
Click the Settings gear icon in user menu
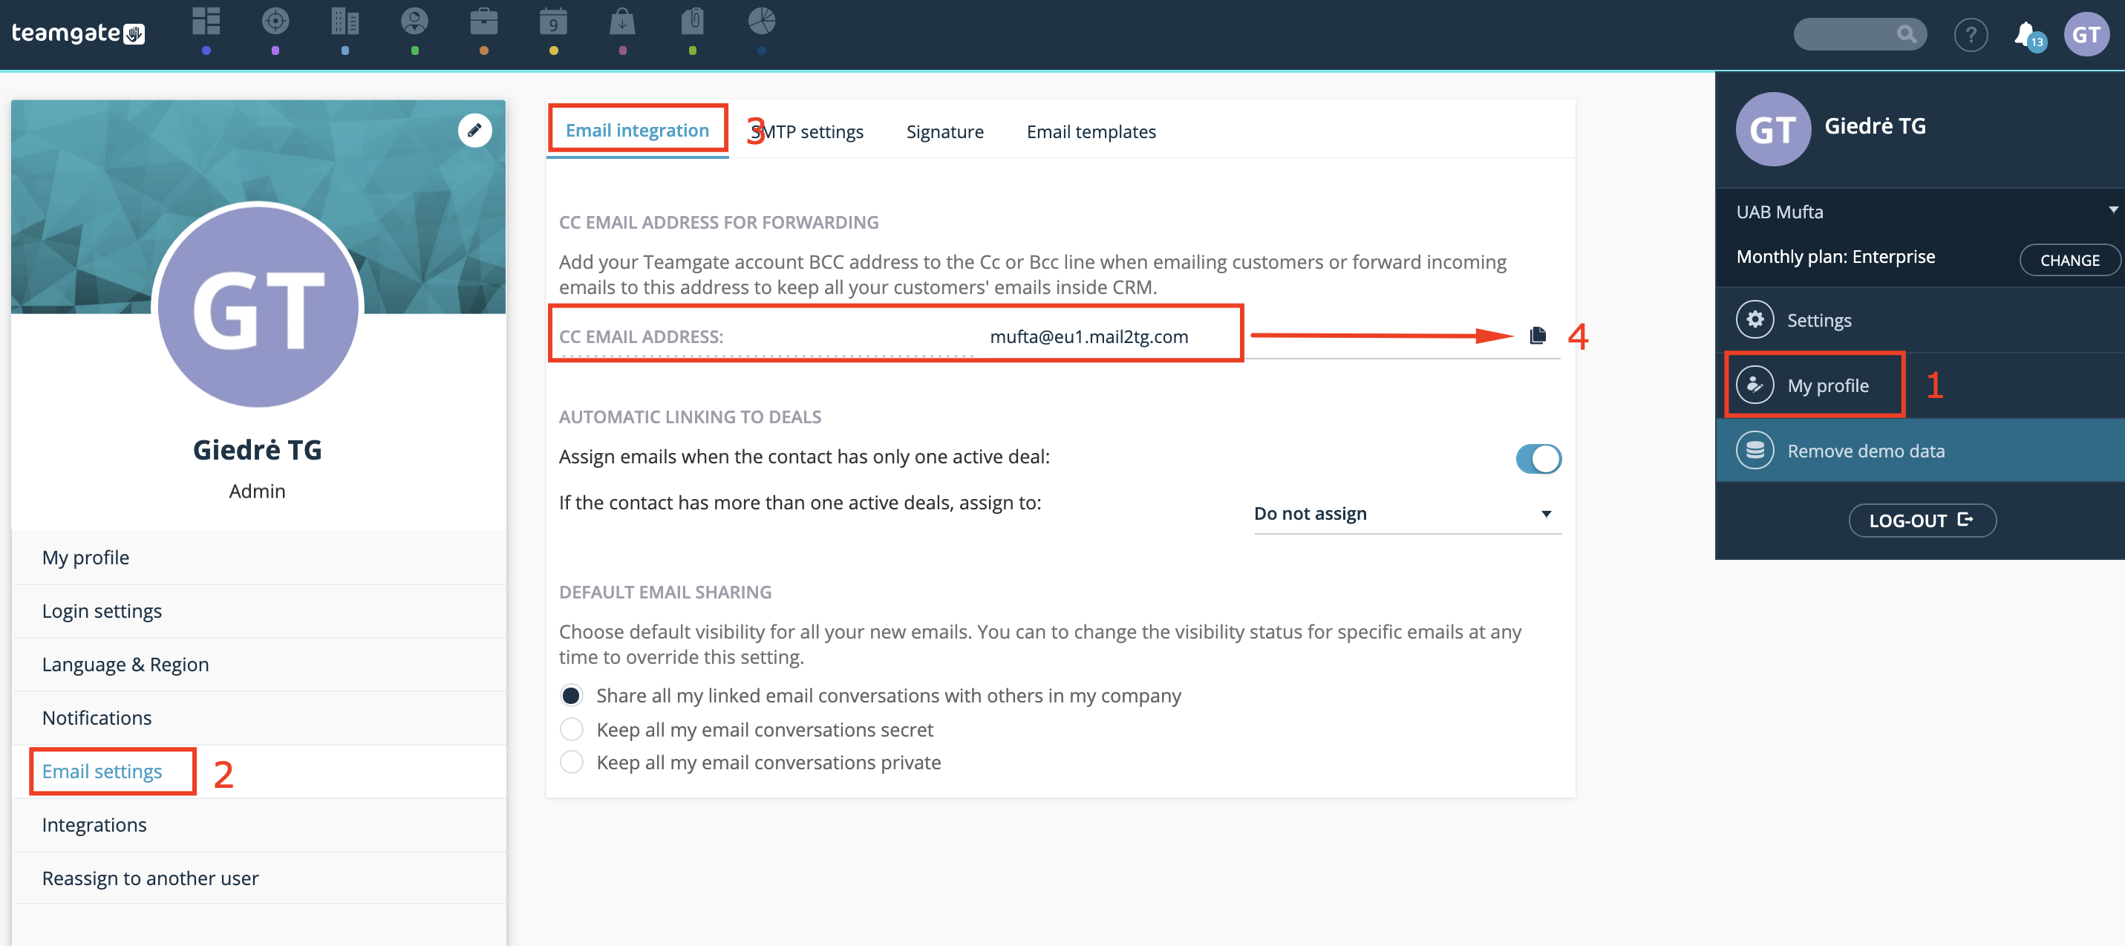tap(1754, 319)
